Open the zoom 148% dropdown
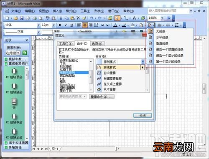Viewport: 209px width, 159px height. click(162, 18)
